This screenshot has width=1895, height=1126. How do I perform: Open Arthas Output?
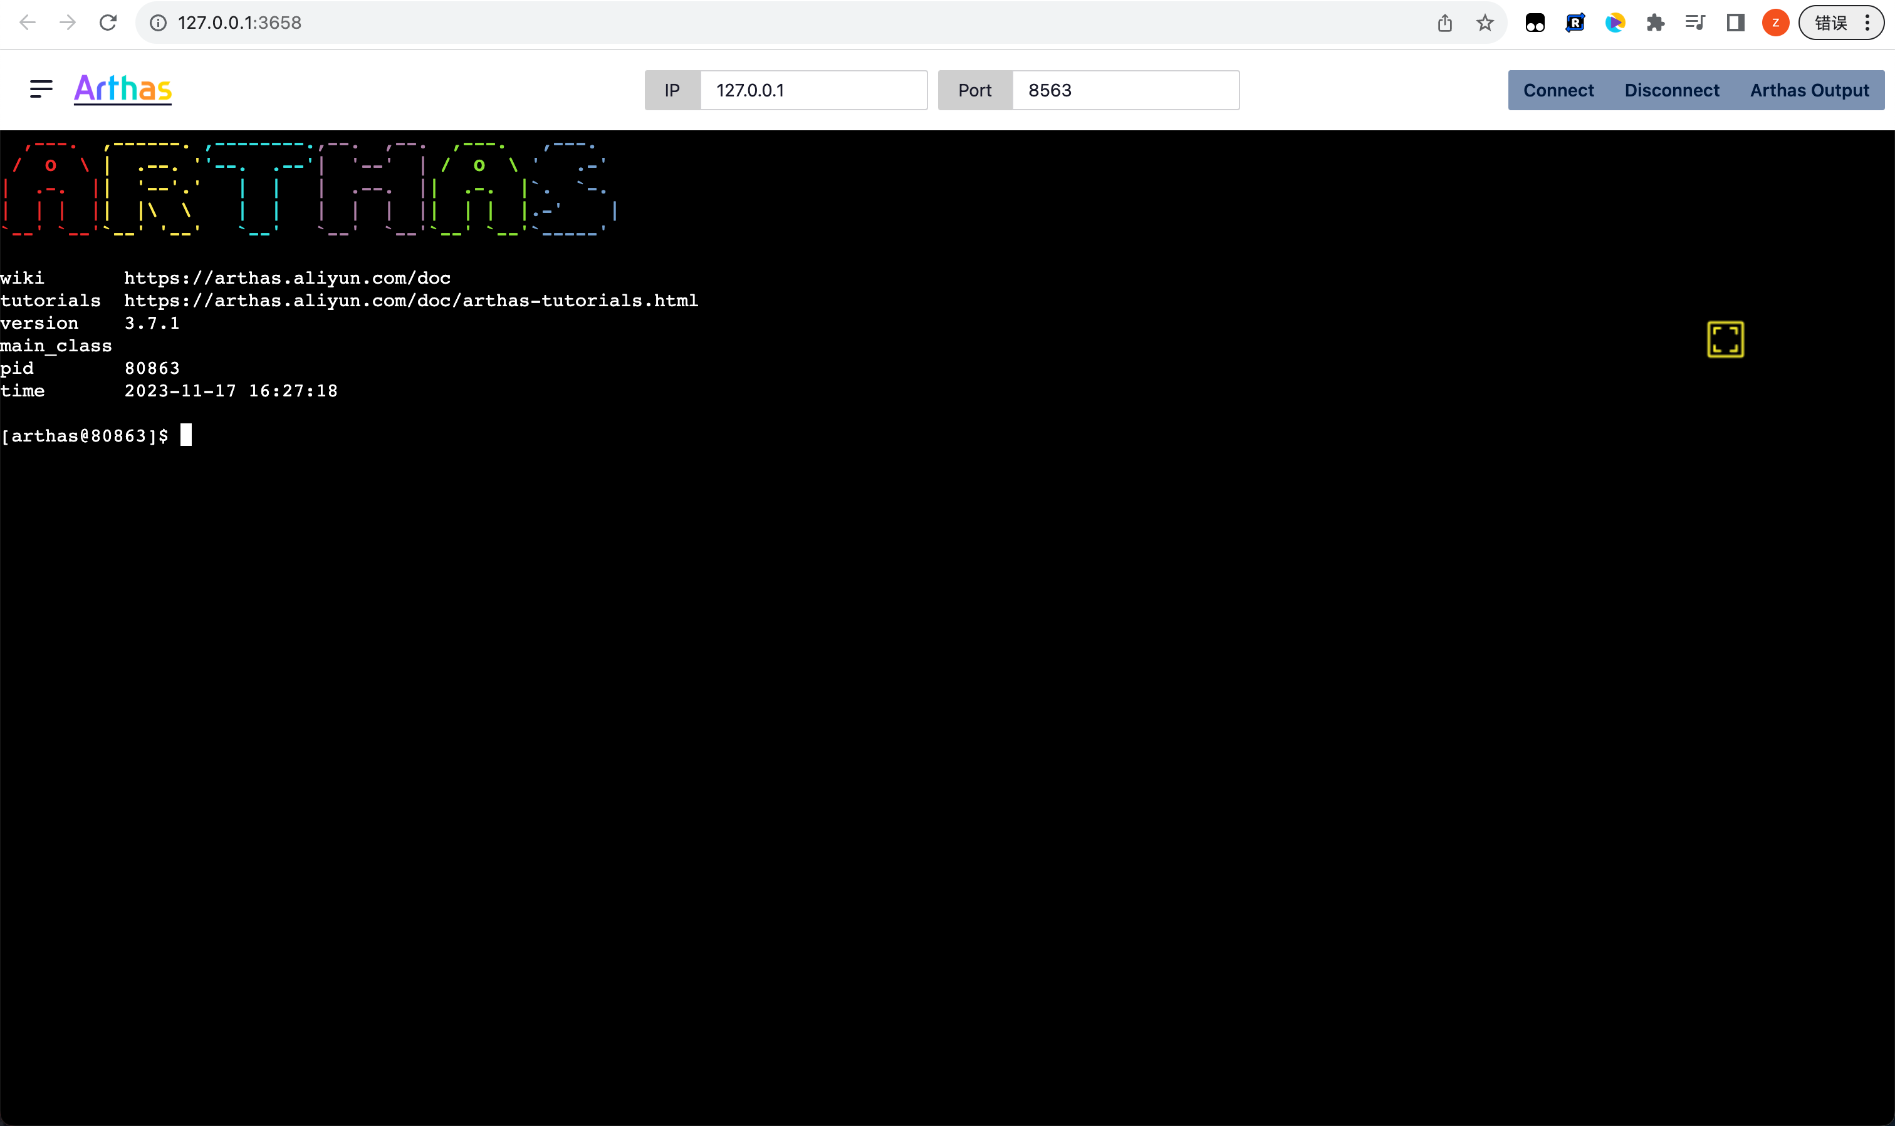1809,90
